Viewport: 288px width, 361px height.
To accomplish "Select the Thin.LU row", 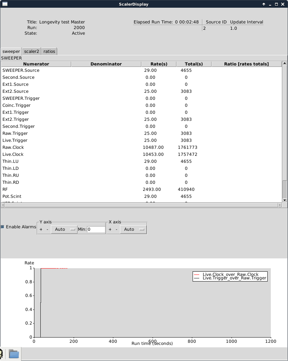I will pos(142,161).
